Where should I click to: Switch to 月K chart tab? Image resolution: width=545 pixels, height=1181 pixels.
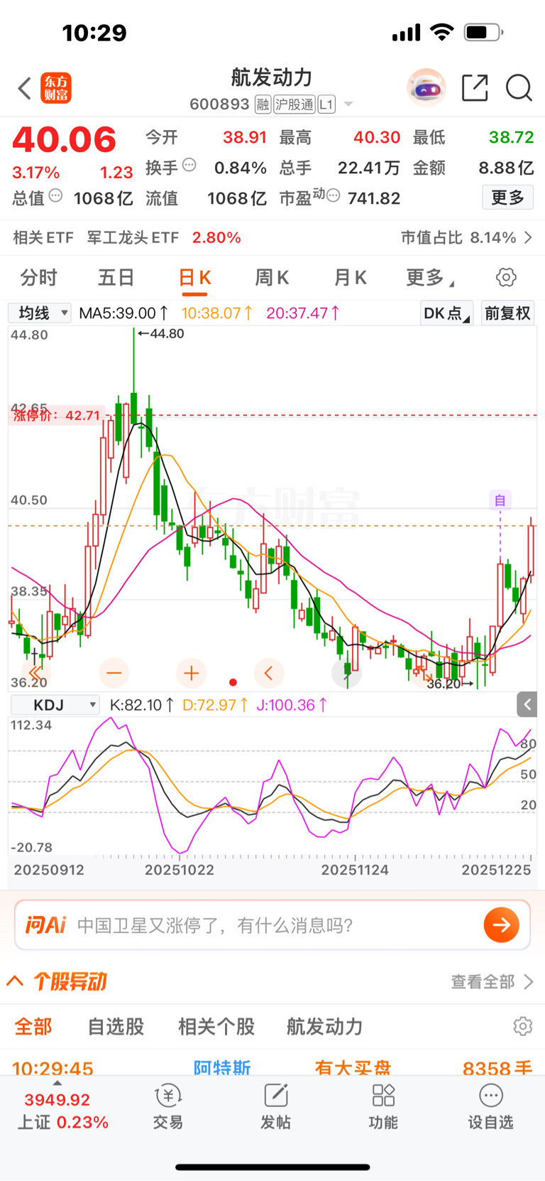350,277
